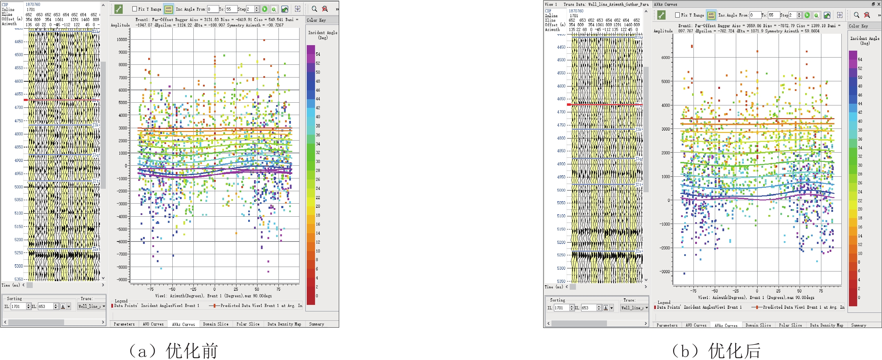
Task: Click XL spinner arrows in right panel
Action: pos(599,308)
